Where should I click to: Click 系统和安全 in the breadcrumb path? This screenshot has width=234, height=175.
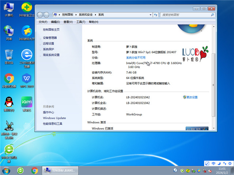[86, 15]
